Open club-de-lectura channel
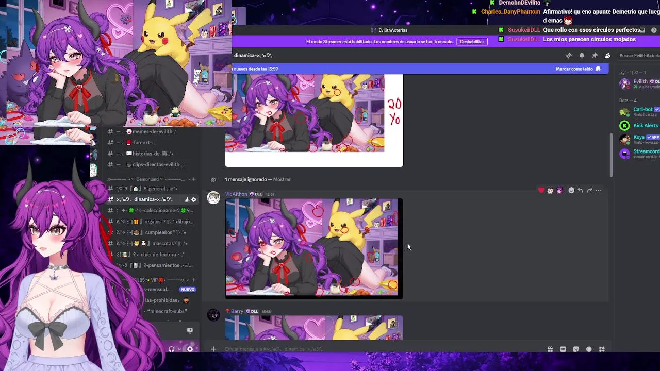This screenshot has width=660, height=371. point(151,255)
